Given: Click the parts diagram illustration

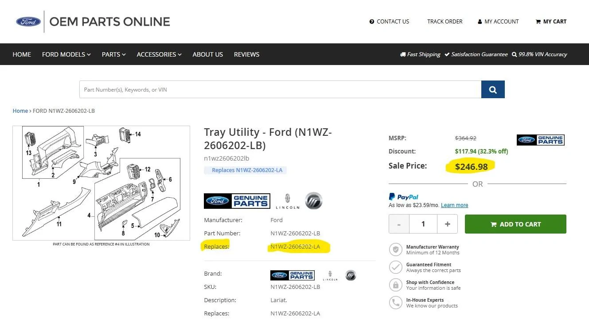Looking at the screenshot, I should click(101, 183).
